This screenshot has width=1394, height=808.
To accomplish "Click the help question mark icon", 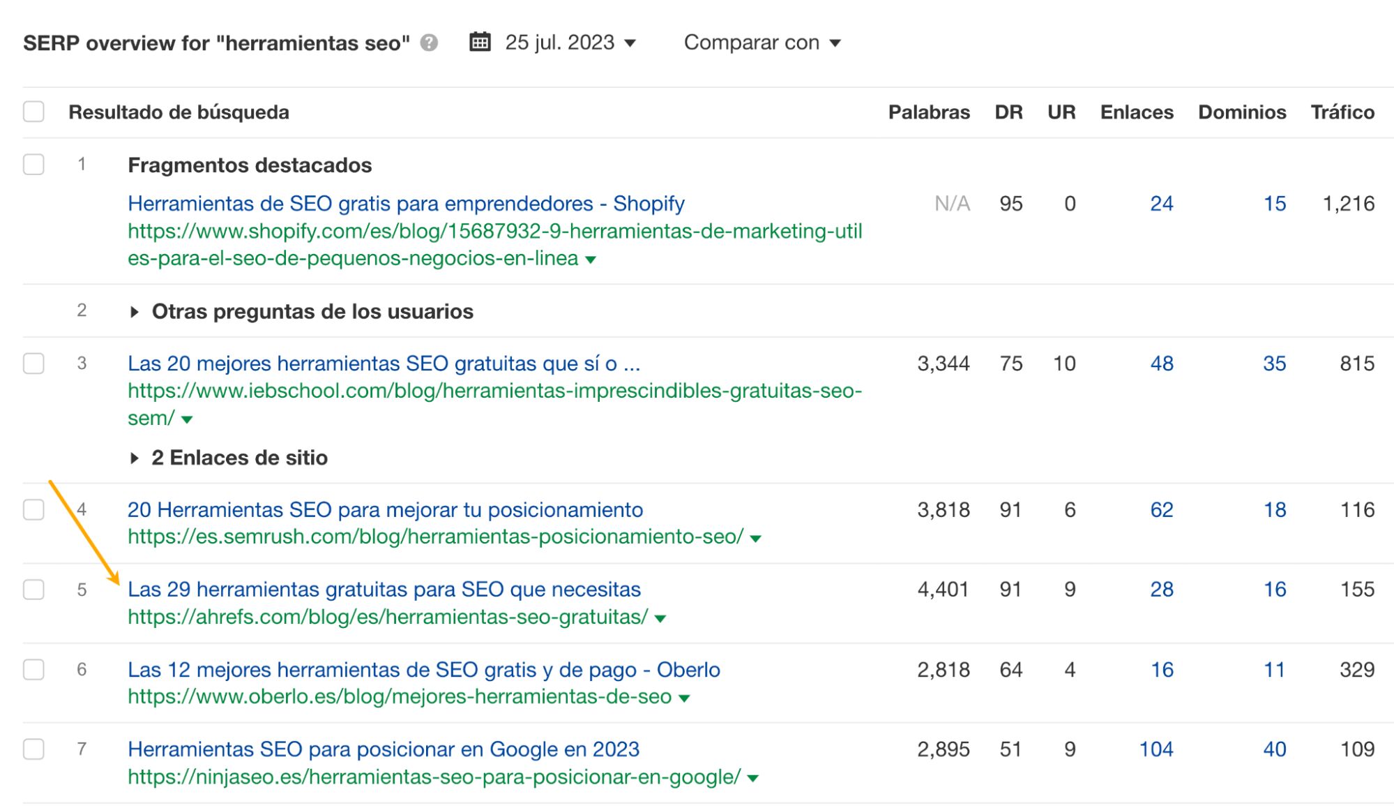I will (430, 43).
